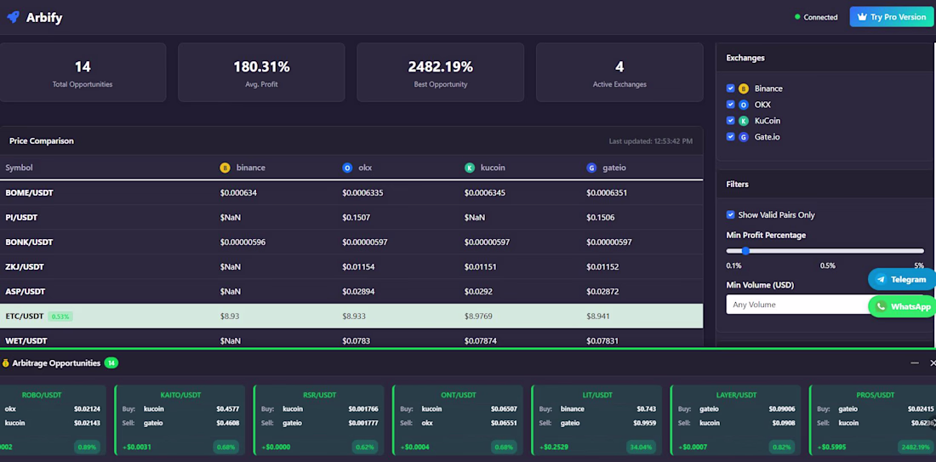
Task: Select the ZKJ/USDT row symbol
Action: point(25,267)
